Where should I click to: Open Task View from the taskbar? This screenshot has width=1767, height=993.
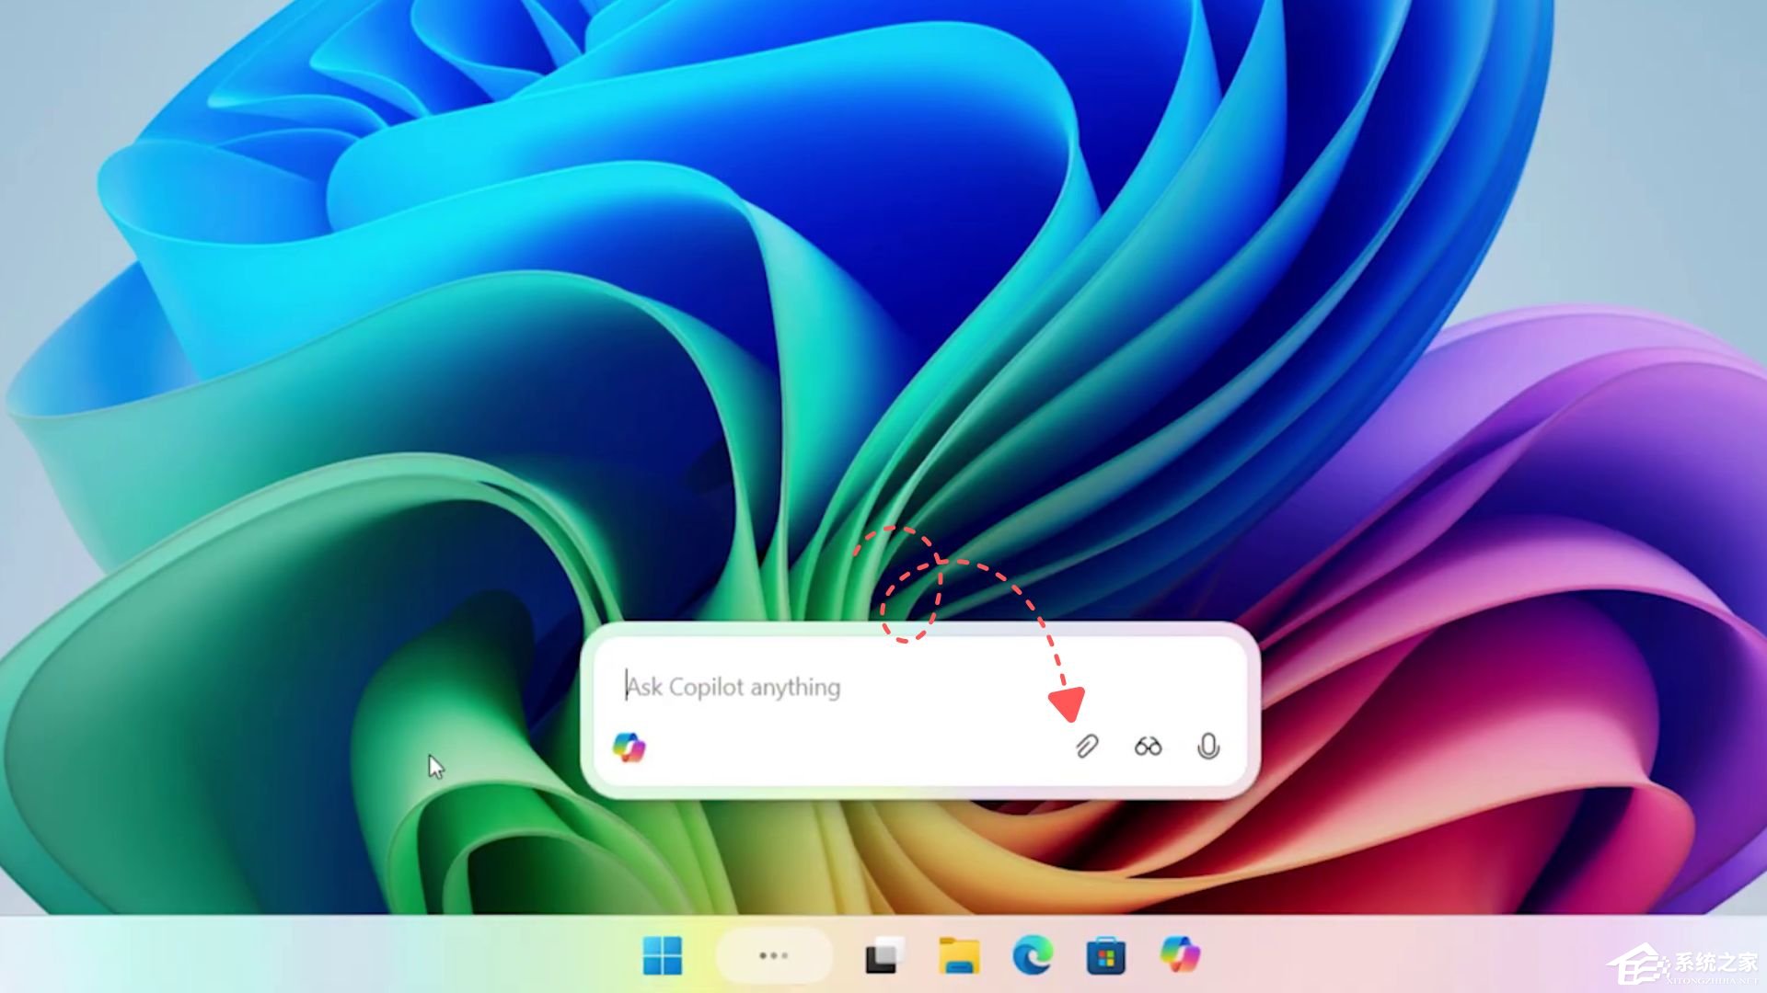883,955
